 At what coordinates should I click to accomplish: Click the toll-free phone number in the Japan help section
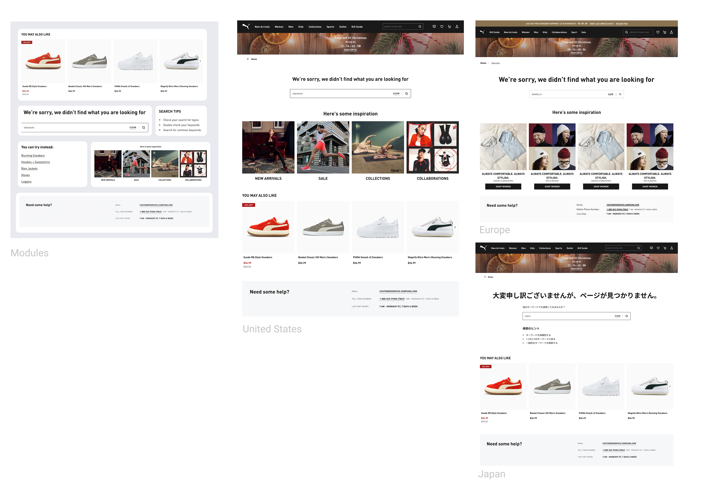tap(614, 450)
